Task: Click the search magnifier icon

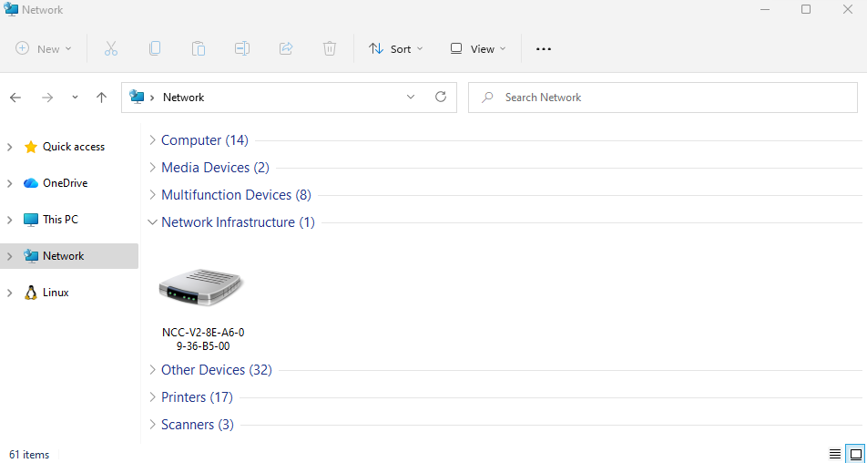Action: click(x=488, y=98)
